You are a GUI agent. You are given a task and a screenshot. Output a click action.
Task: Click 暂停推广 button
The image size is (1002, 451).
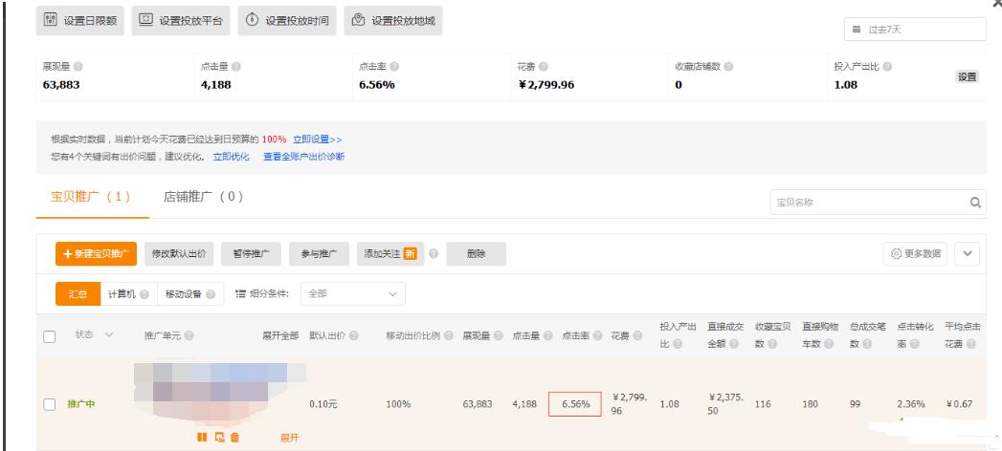[251, 253]
